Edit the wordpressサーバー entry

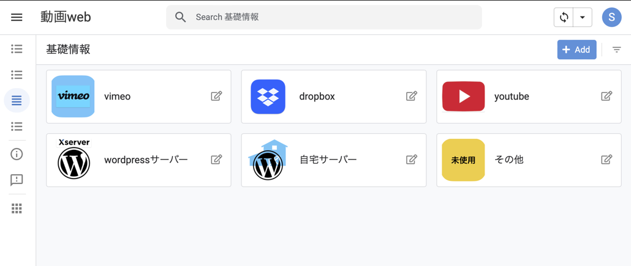216,160
